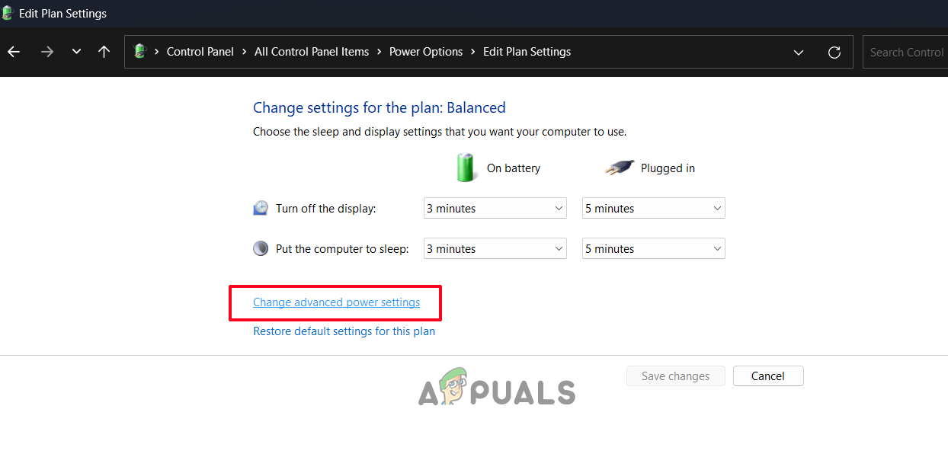Click the forward navigation arrow
948x457 pixels.
46,52
